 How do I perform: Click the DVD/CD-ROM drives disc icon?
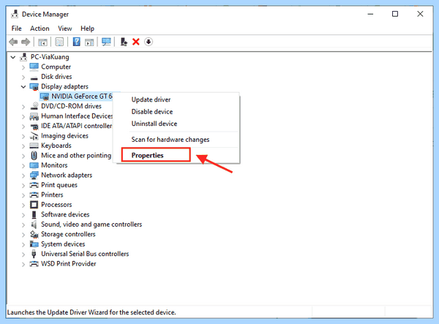click(x=34, y=106)
